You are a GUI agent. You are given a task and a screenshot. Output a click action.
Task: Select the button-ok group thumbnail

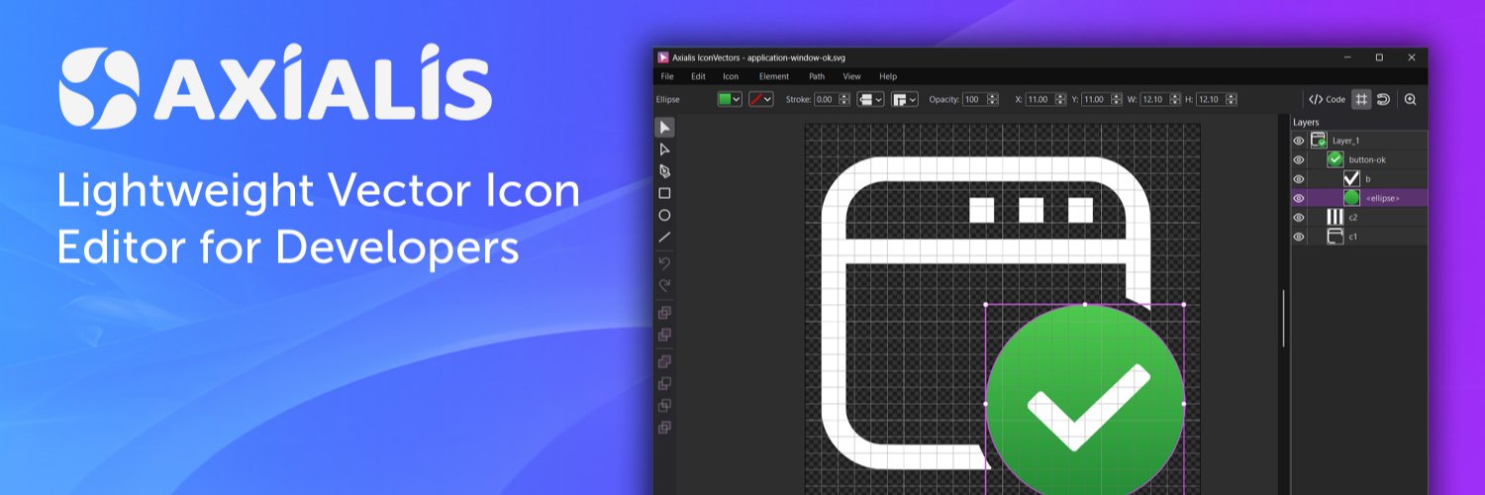[x=1335, y=159]
